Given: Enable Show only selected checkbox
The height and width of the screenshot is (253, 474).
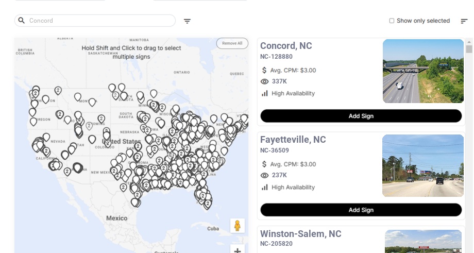Looking at the screenshot, I should tap(392, 21).
